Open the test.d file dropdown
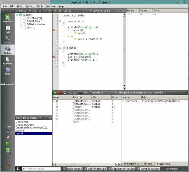The image size is (189, 172). 77,11
